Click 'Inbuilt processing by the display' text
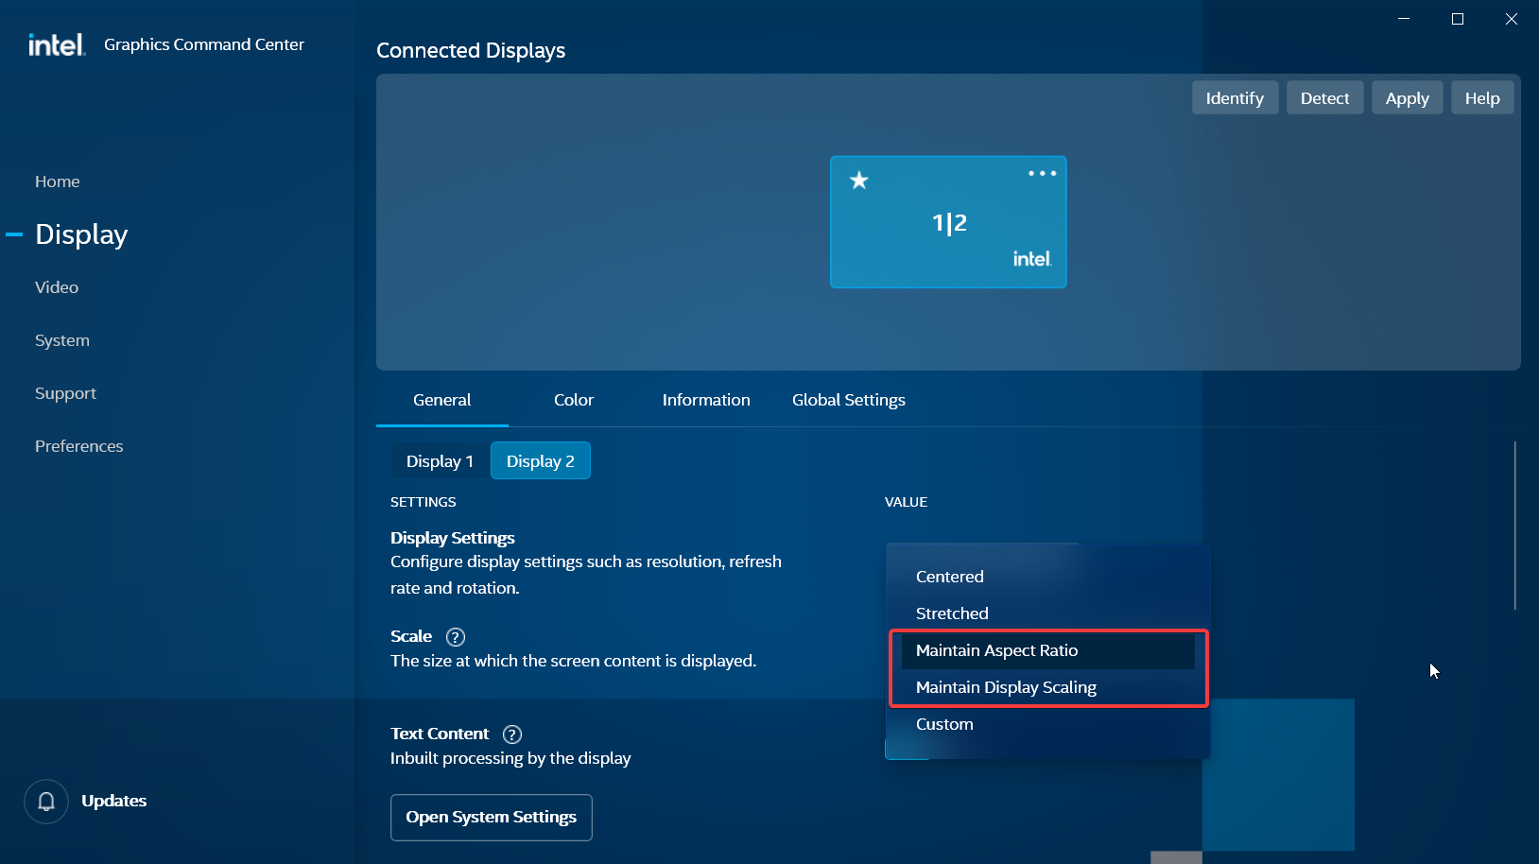The height and width of the screenshot is (864, 1539). [x=510, y=758]
